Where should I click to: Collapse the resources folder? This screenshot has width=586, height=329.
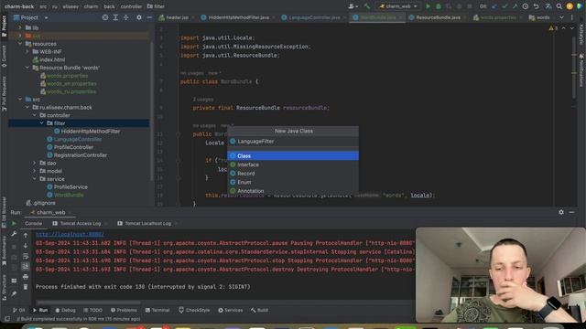(x=20, y=44)
